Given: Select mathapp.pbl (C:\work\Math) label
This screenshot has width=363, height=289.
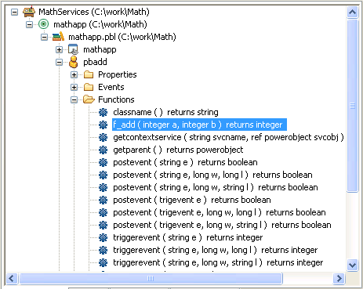Looking at the screenshot, I should [122, 37].
